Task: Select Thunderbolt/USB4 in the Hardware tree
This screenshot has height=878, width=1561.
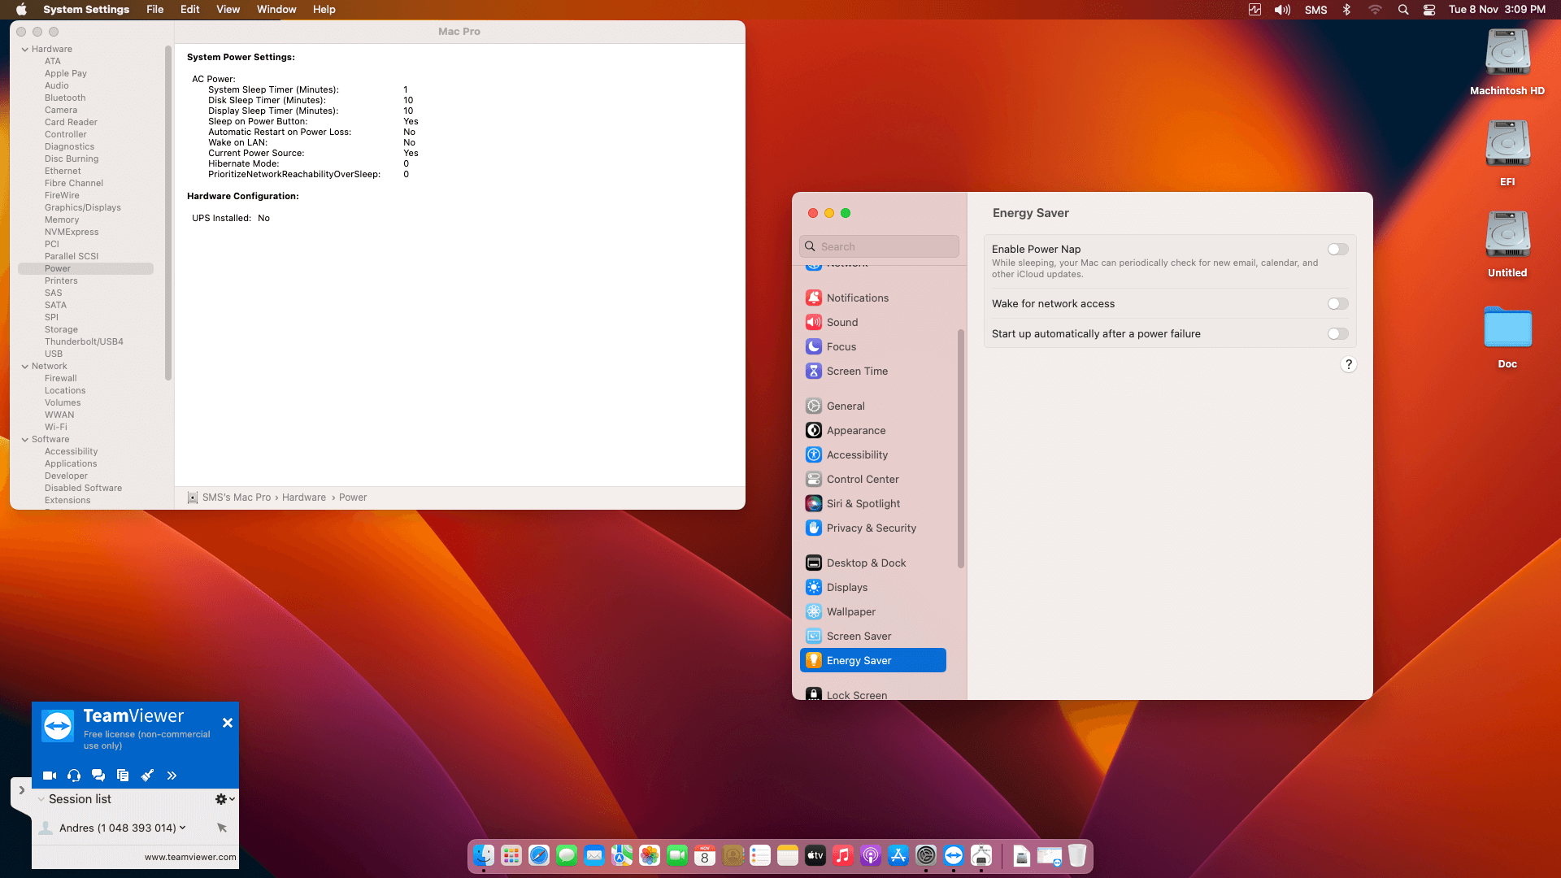Action: pos(84,342)
